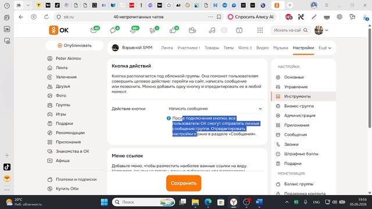
Task: Open Знакомства в ОК link
Action: (x=72, y=151)
